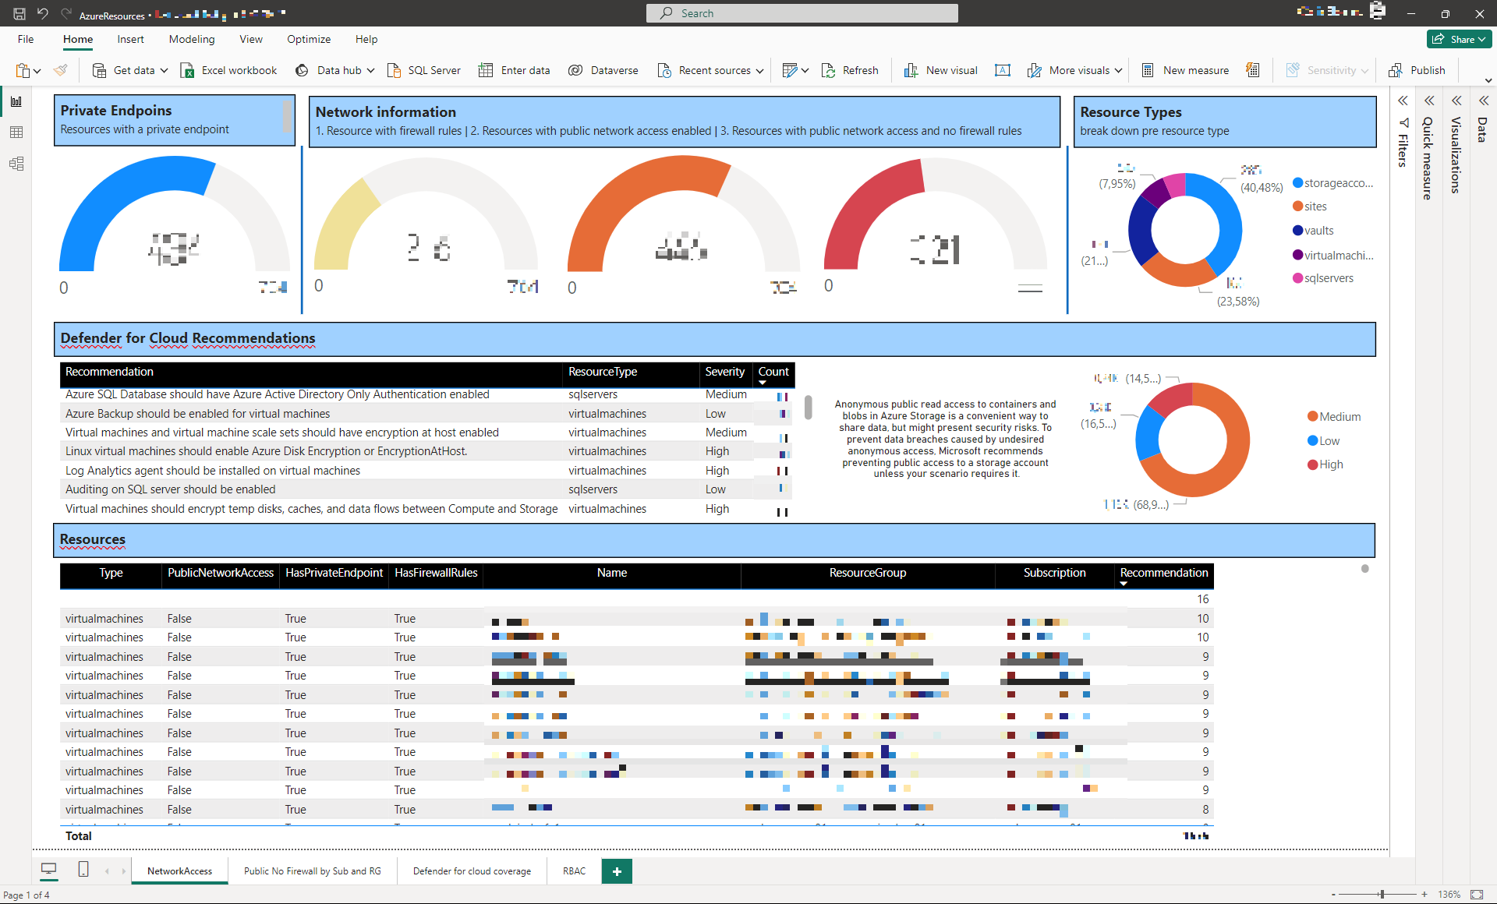Click the Text box icon in ribbon

click(1003, 70)
